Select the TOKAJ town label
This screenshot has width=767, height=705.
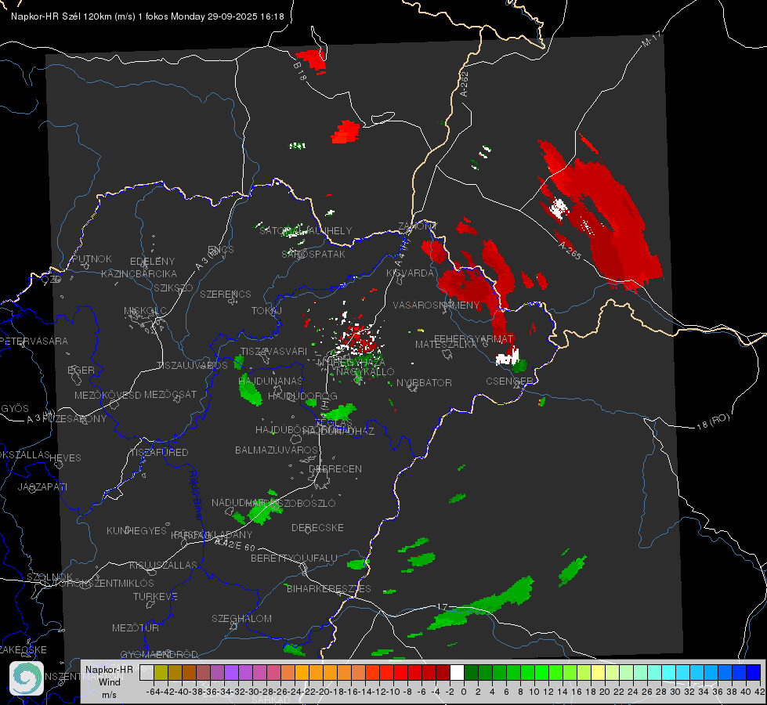pos(266,311)
